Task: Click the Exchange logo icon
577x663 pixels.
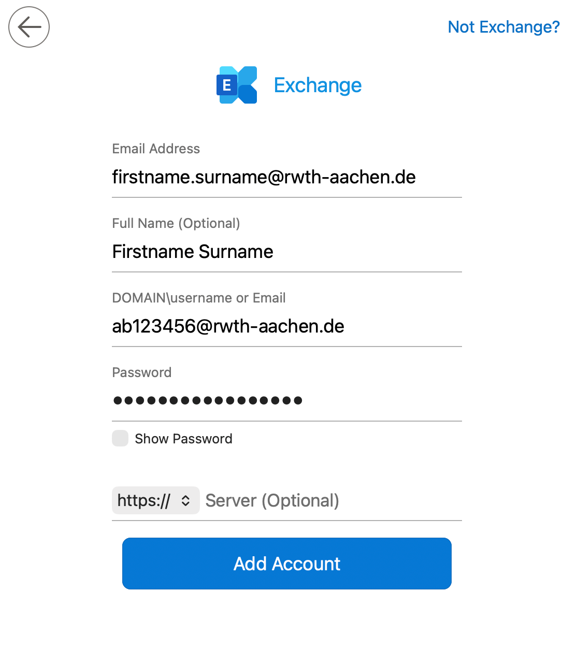Action: tap(237, 85)
